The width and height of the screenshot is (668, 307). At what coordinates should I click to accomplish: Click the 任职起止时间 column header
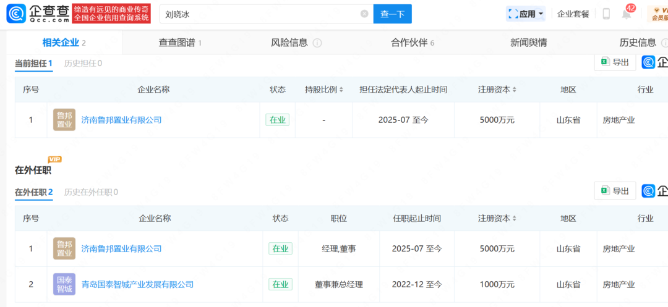pyautogui.click(x=417, y=219)
